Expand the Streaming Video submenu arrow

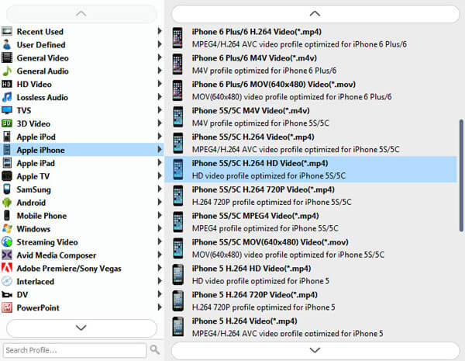click(x=160, y=242)
